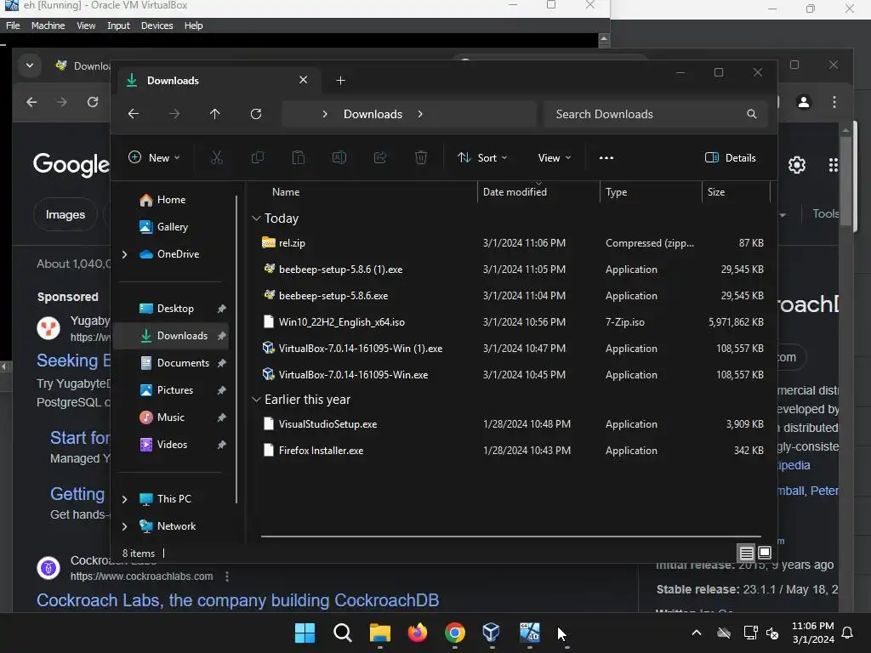Go back using Explorer back arrow

tap(134, 114)
